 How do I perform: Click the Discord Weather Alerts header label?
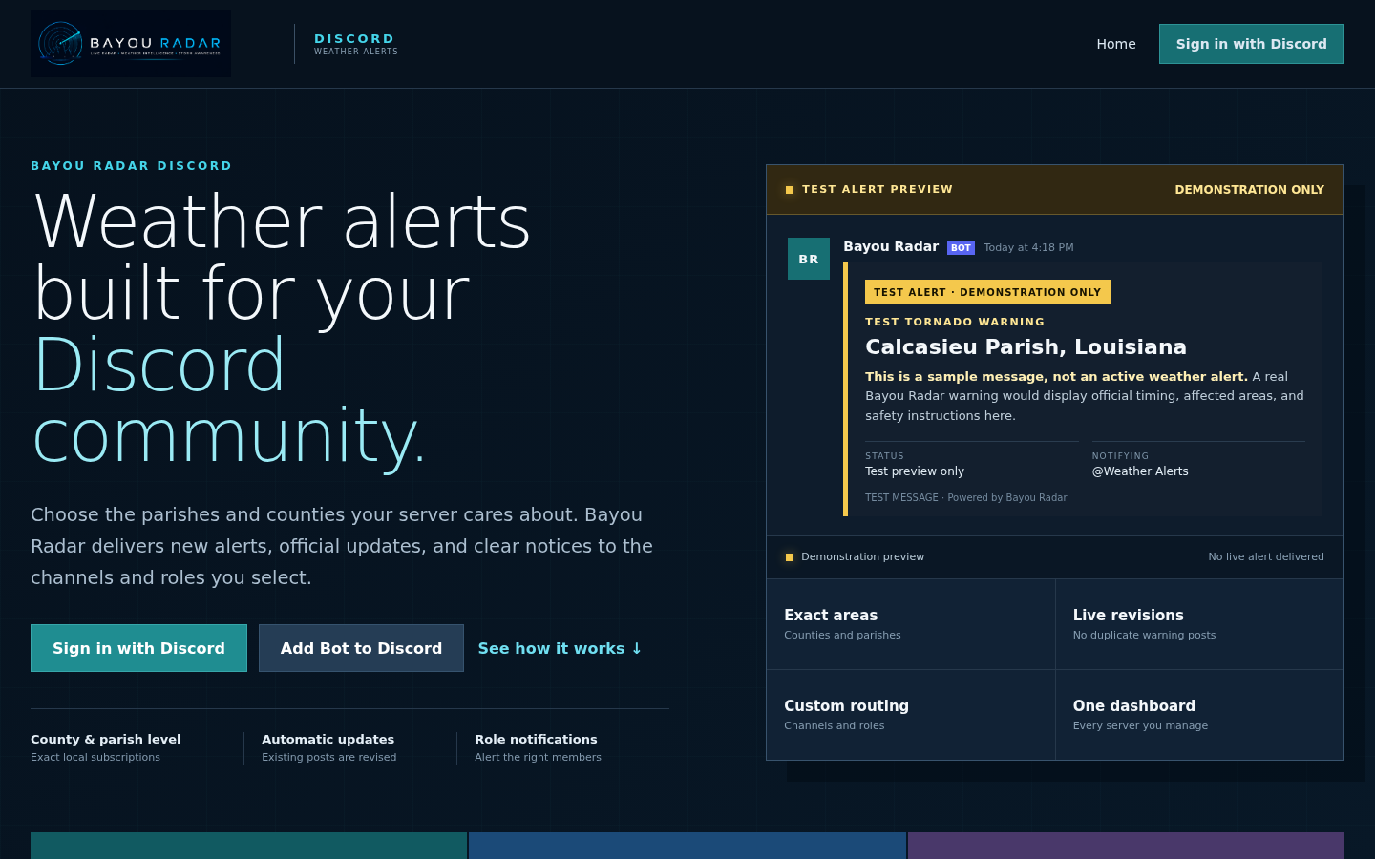point(356,44)
